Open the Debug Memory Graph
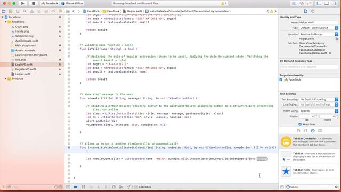The width and height of the screenshot is (341, 192). coord(121,187)
